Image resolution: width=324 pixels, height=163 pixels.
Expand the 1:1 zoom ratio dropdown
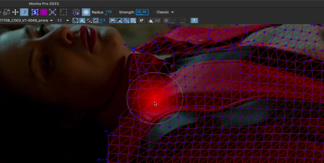tap(63, 20)
